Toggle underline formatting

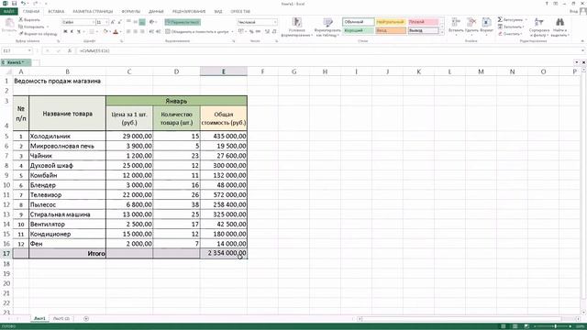coord(79,32)
